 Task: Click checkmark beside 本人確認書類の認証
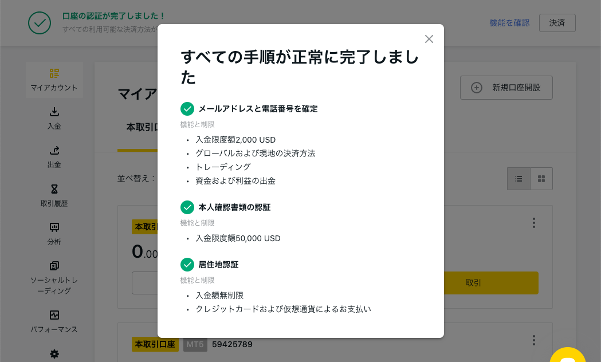tap(187, 207)
